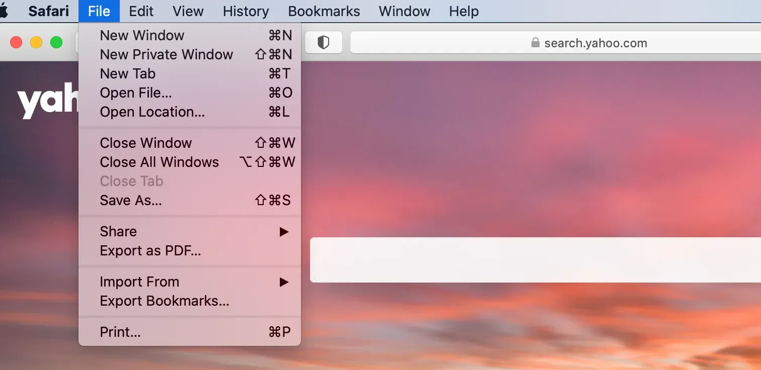
Task: Expand the Share submenu
Action: [190, 231]
